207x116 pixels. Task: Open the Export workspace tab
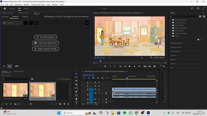26,8
